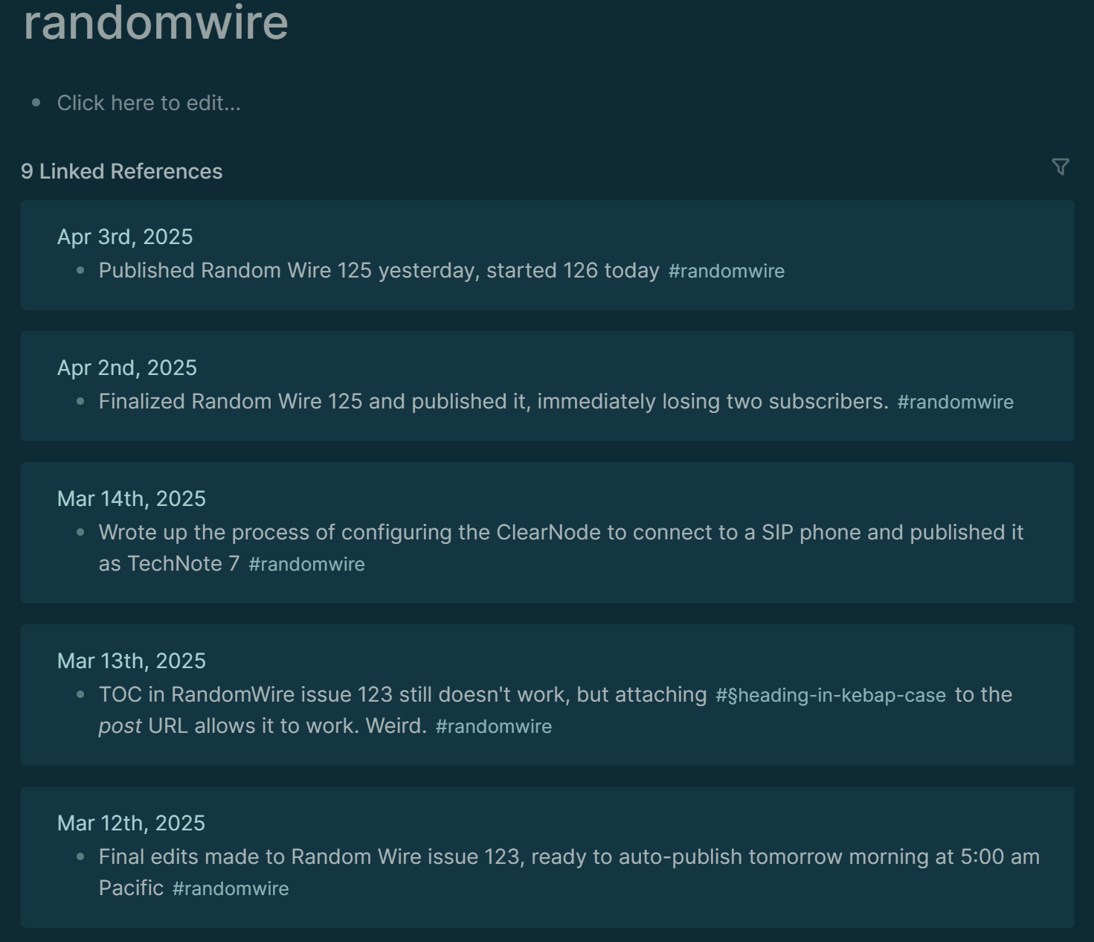Open the Apr 3rd, 2025 journal page
The height and width of the screenshot is (942, 1094).
pyautogui.click(x=125, y=236)
